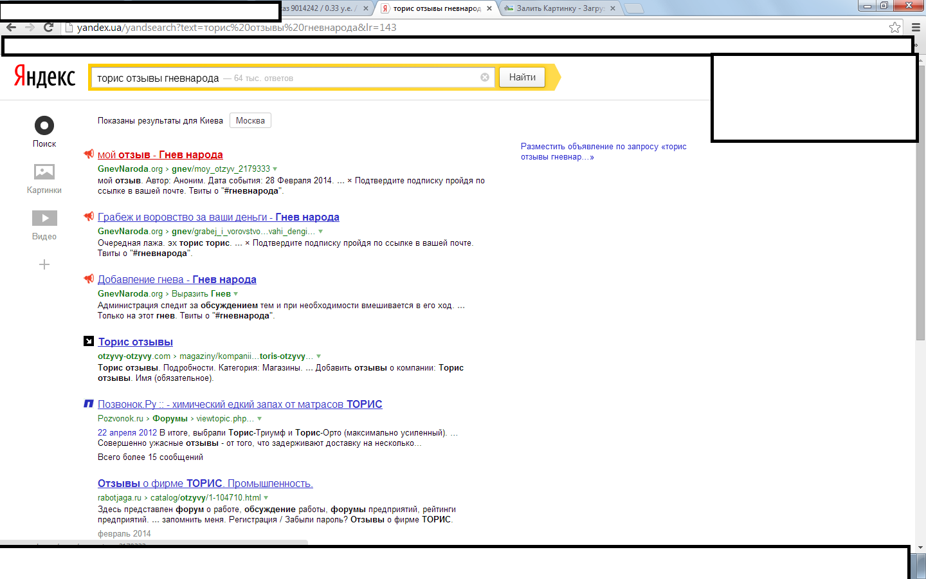Click the gnev/grabej_i_vorovstvo URL path link
Image resolution: width=926 pixels, height=579 pixels.
click(244, 231)
